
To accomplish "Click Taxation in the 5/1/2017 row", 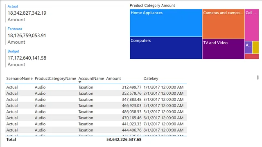I will [x=86, y=111].
